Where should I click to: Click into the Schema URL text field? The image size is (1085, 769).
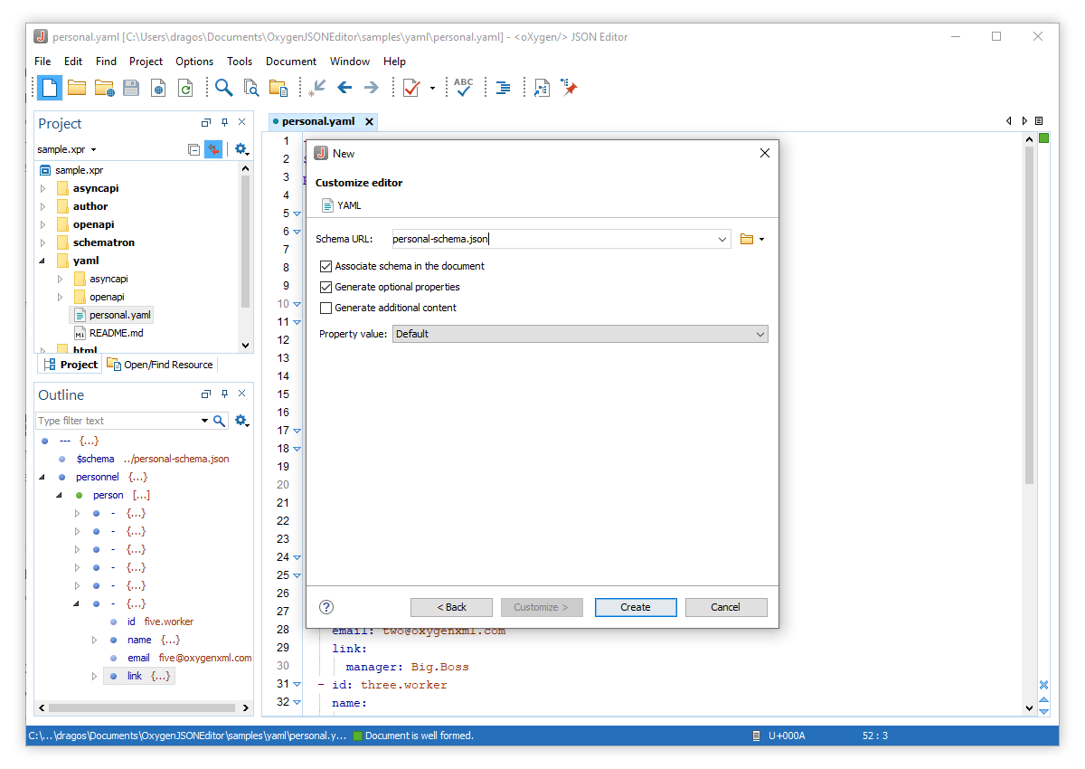pos(552,240)
